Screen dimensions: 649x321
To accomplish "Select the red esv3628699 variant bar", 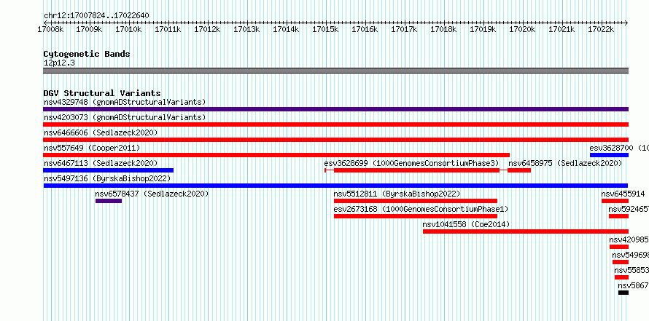I will click(x=416, y=170).
